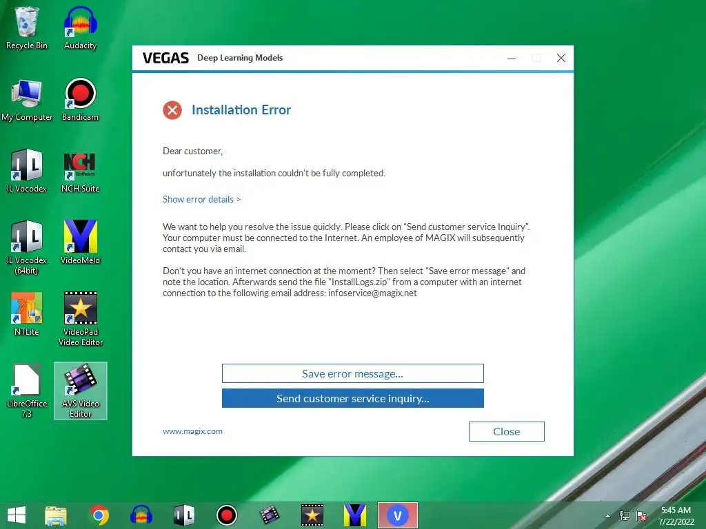Screen dimensions: 706x529
Task: Expand Show error details link
Action: tap(201, 199)
